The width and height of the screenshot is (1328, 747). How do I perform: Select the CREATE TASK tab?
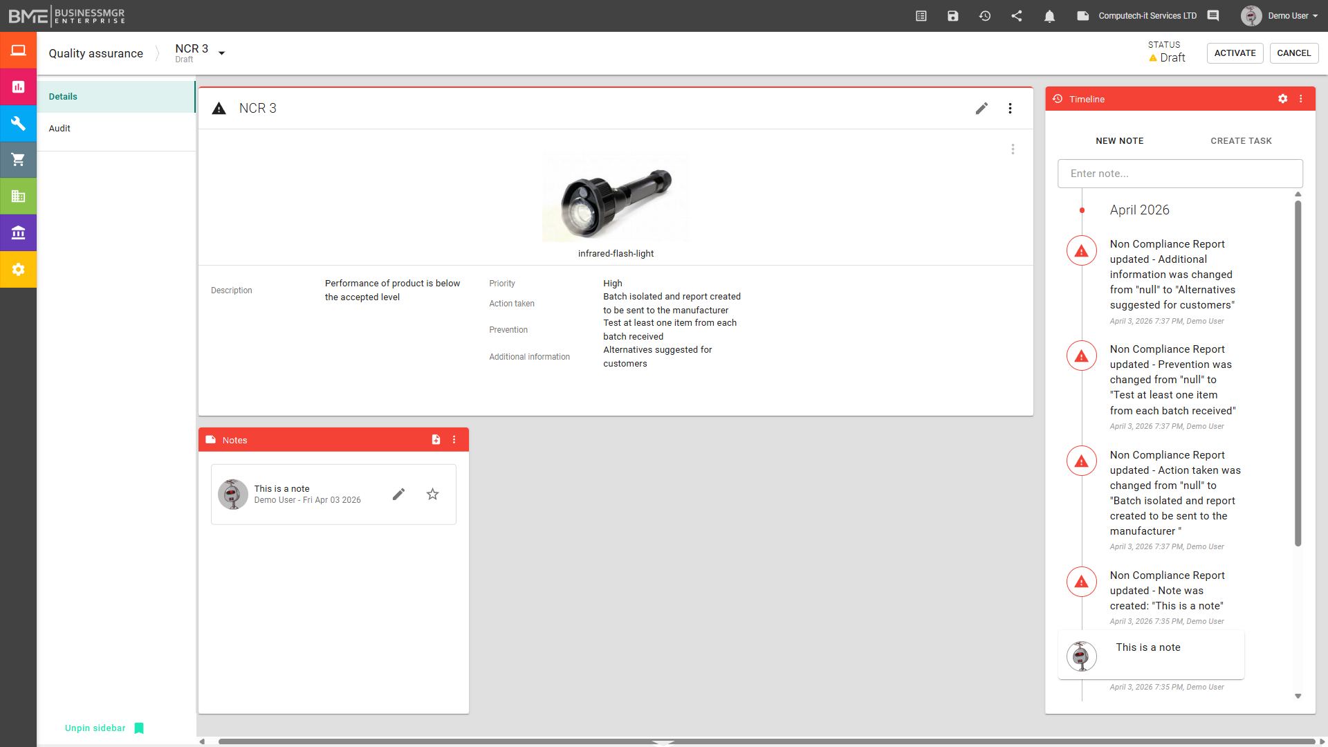1241,141
